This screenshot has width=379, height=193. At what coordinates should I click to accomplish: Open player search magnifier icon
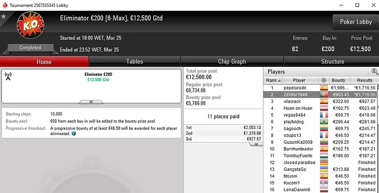point(374,72)
